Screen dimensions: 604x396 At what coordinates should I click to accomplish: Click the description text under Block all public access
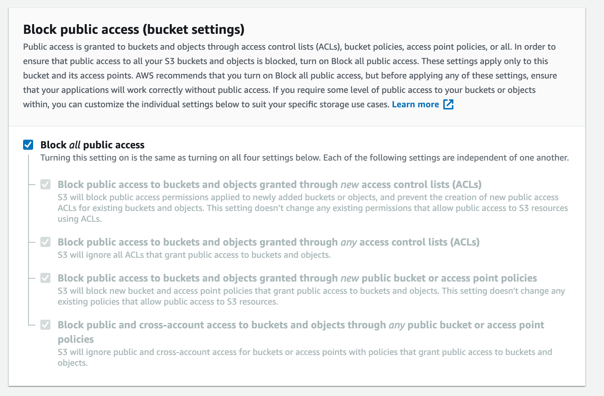pyautogui.click(x=305, y=157)
